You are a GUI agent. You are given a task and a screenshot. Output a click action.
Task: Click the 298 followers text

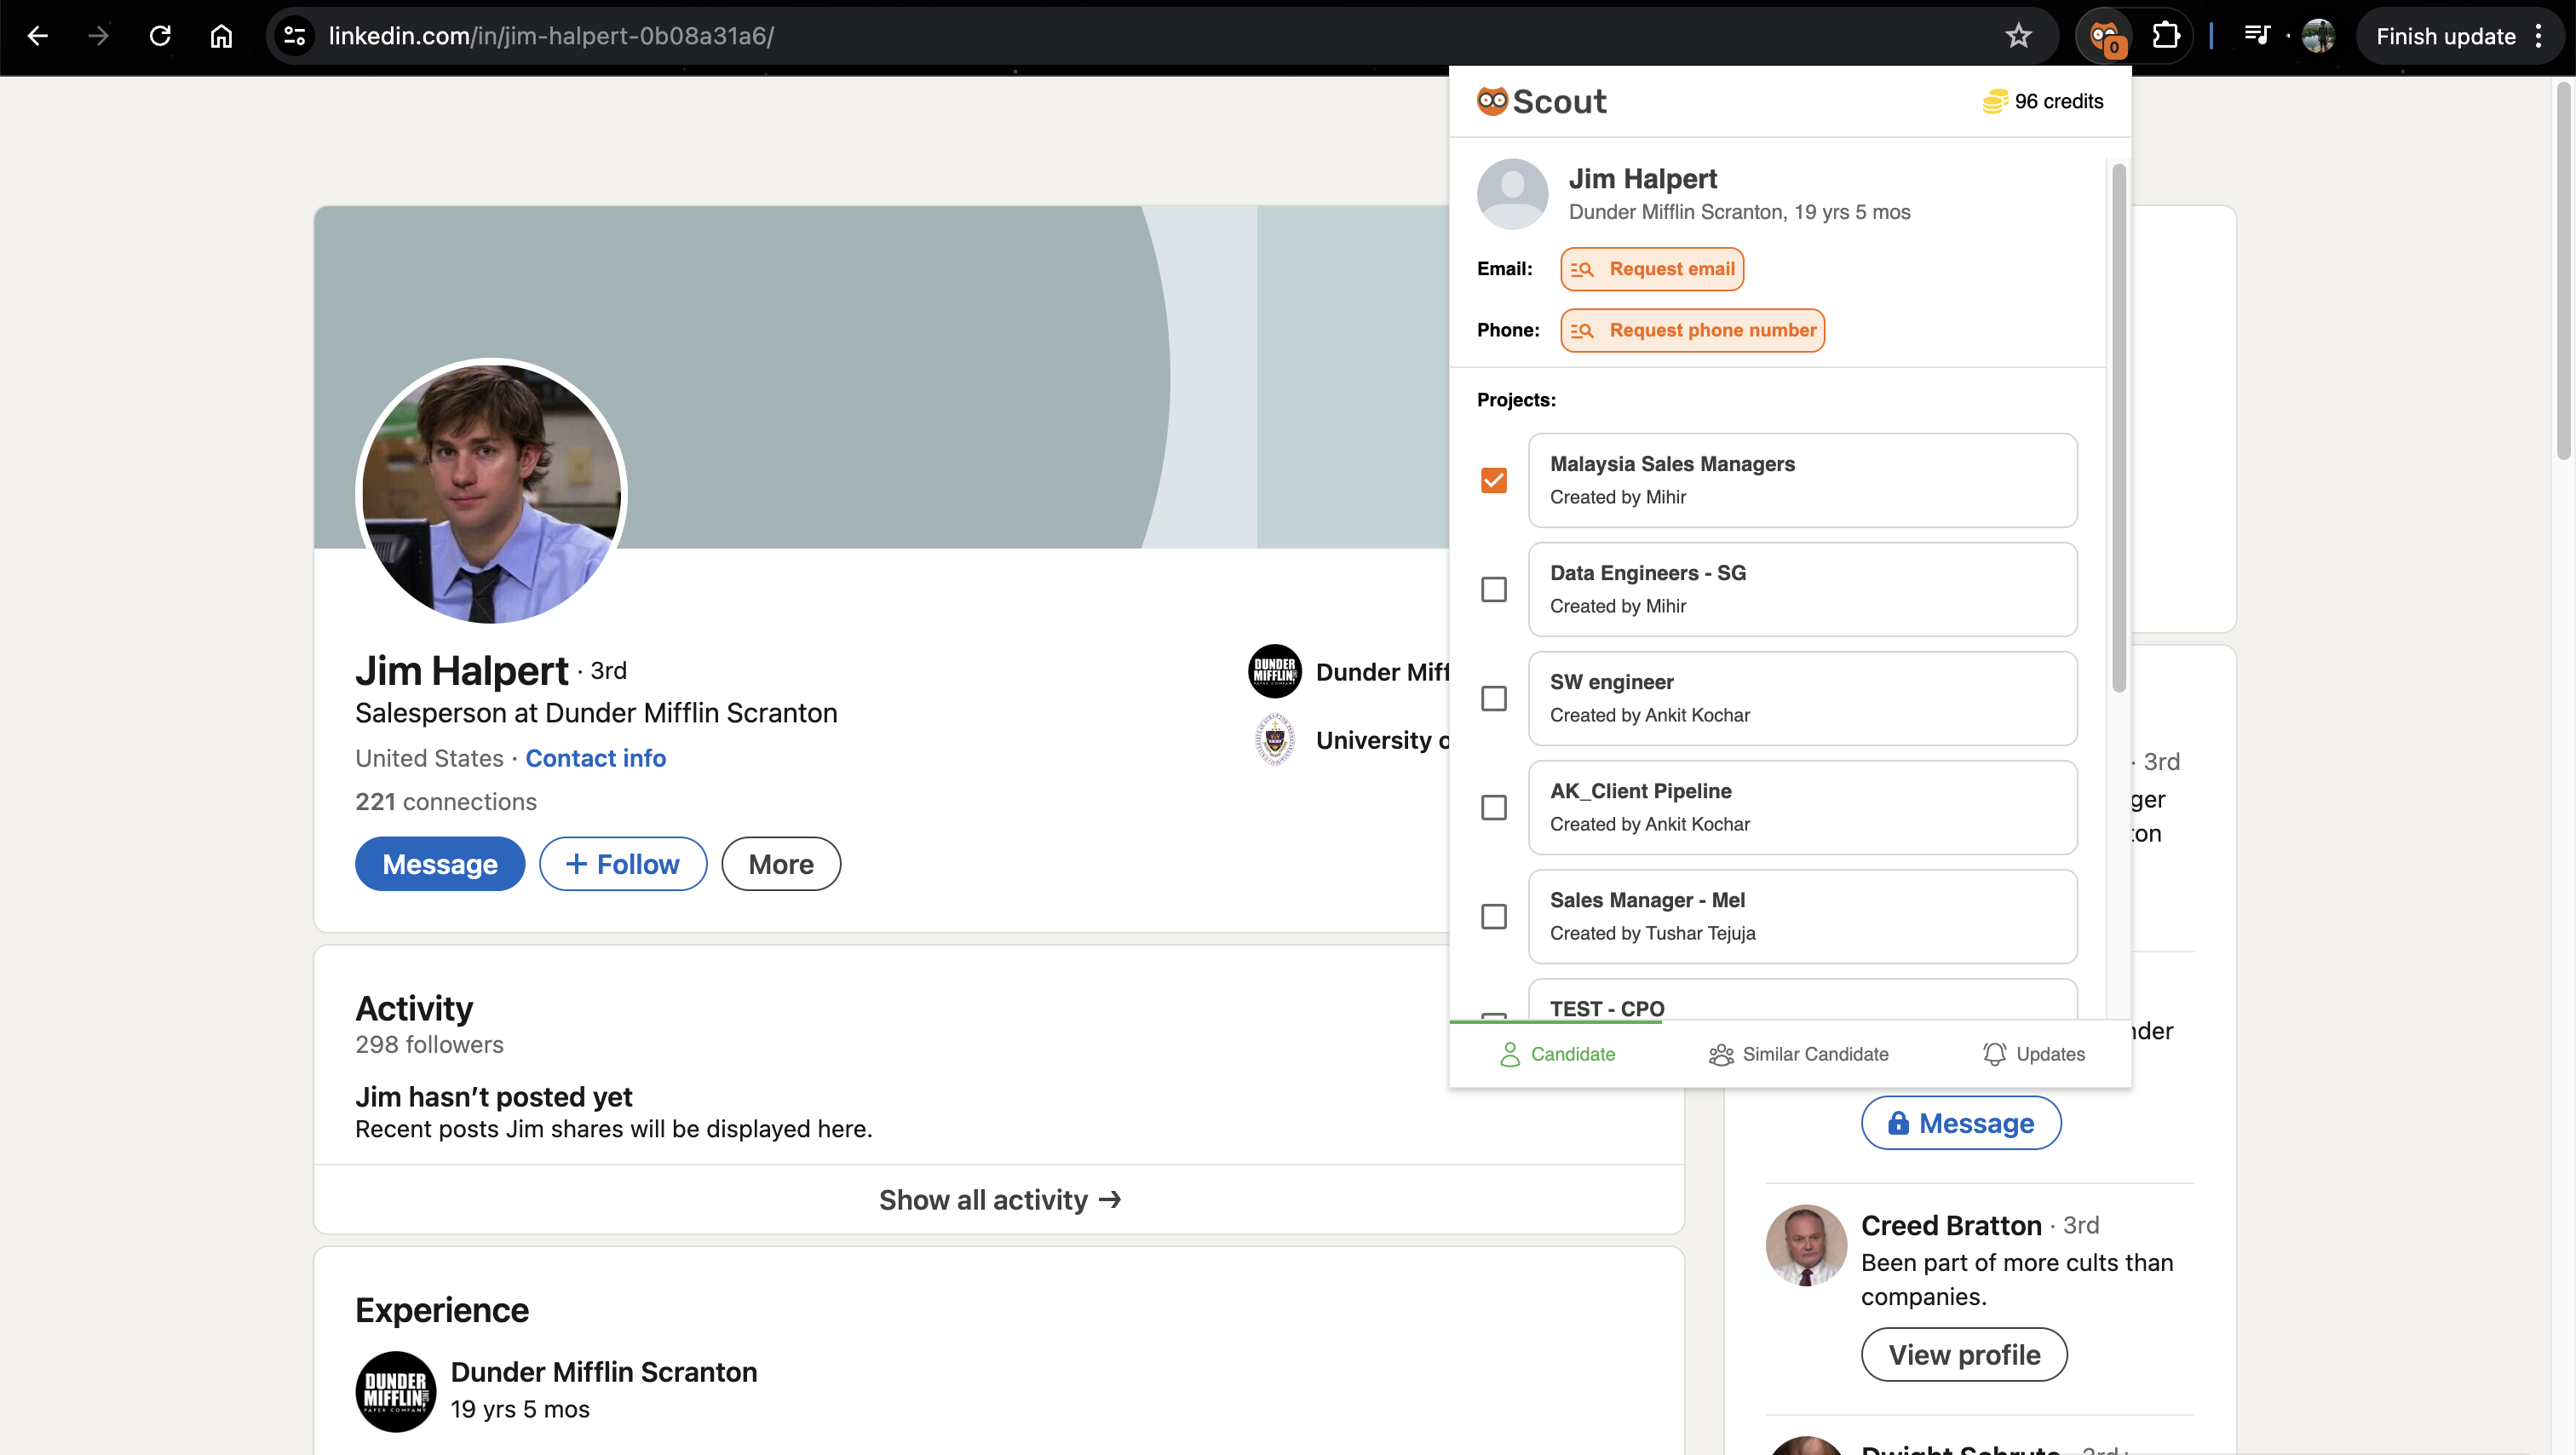pyautogui.click(x=430, y=1044)
